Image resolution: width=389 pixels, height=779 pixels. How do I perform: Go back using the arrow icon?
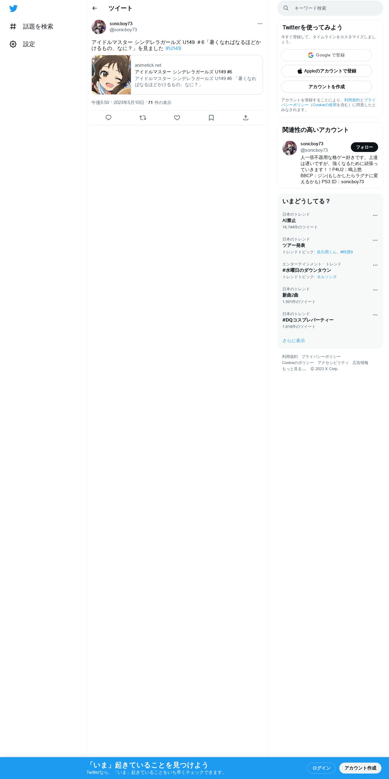95,8
